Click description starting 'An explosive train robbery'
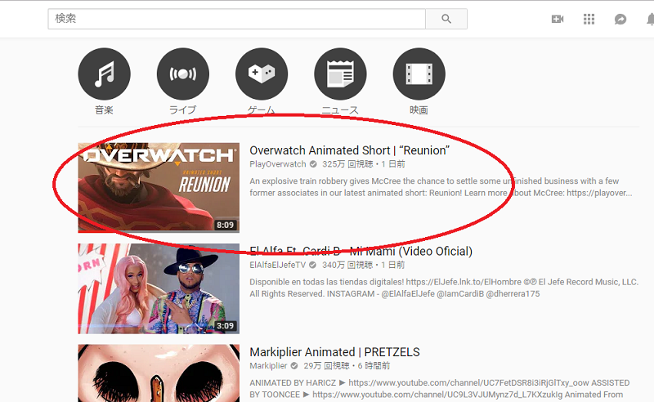 point(441,187)
